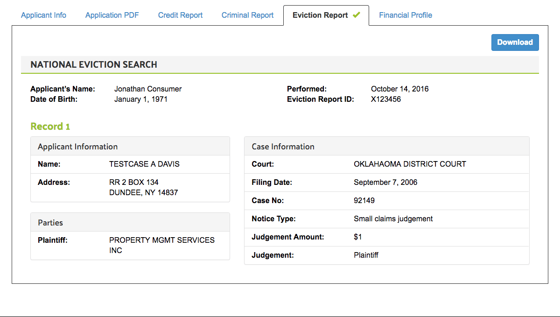
Task: Click plaintiff PROPERTY MGMT SERVICES INC
Action: click(161, 245)
